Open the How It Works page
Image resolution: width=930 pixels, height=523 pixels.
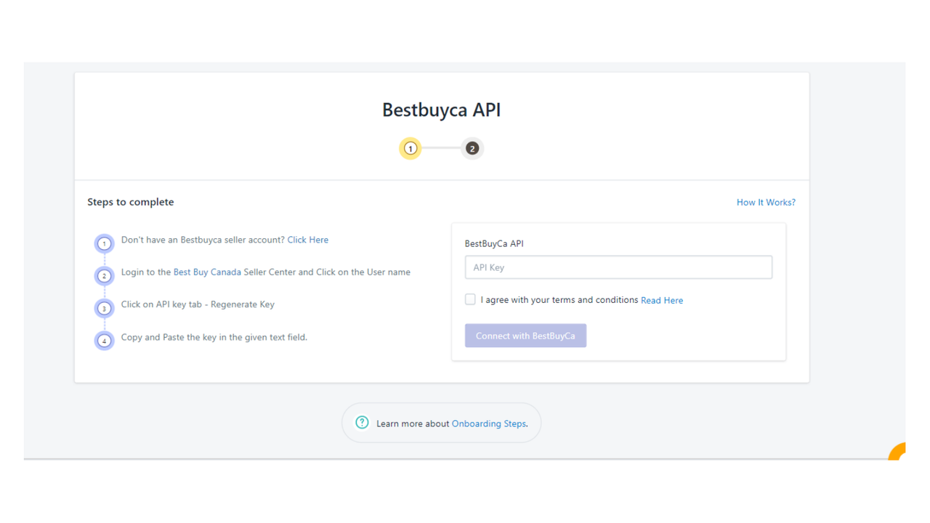(x=765, y=201)
